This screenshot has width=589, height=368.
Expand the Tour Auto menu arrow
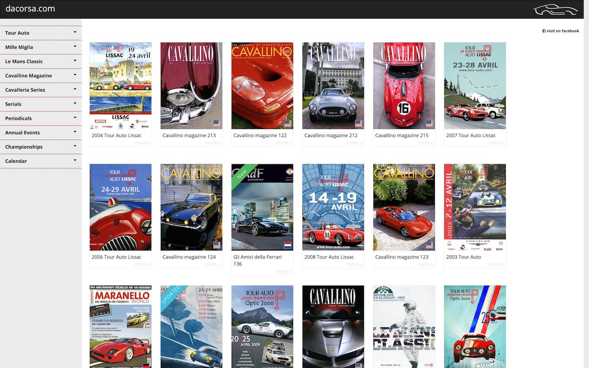75,32
